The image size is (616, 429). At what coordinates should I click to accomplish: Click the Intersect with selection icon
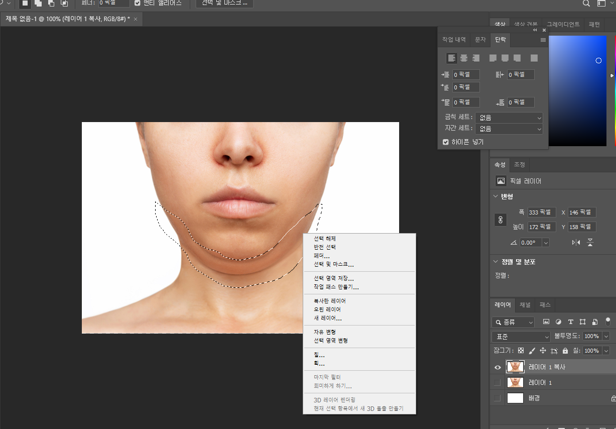(x=64, y=4)
